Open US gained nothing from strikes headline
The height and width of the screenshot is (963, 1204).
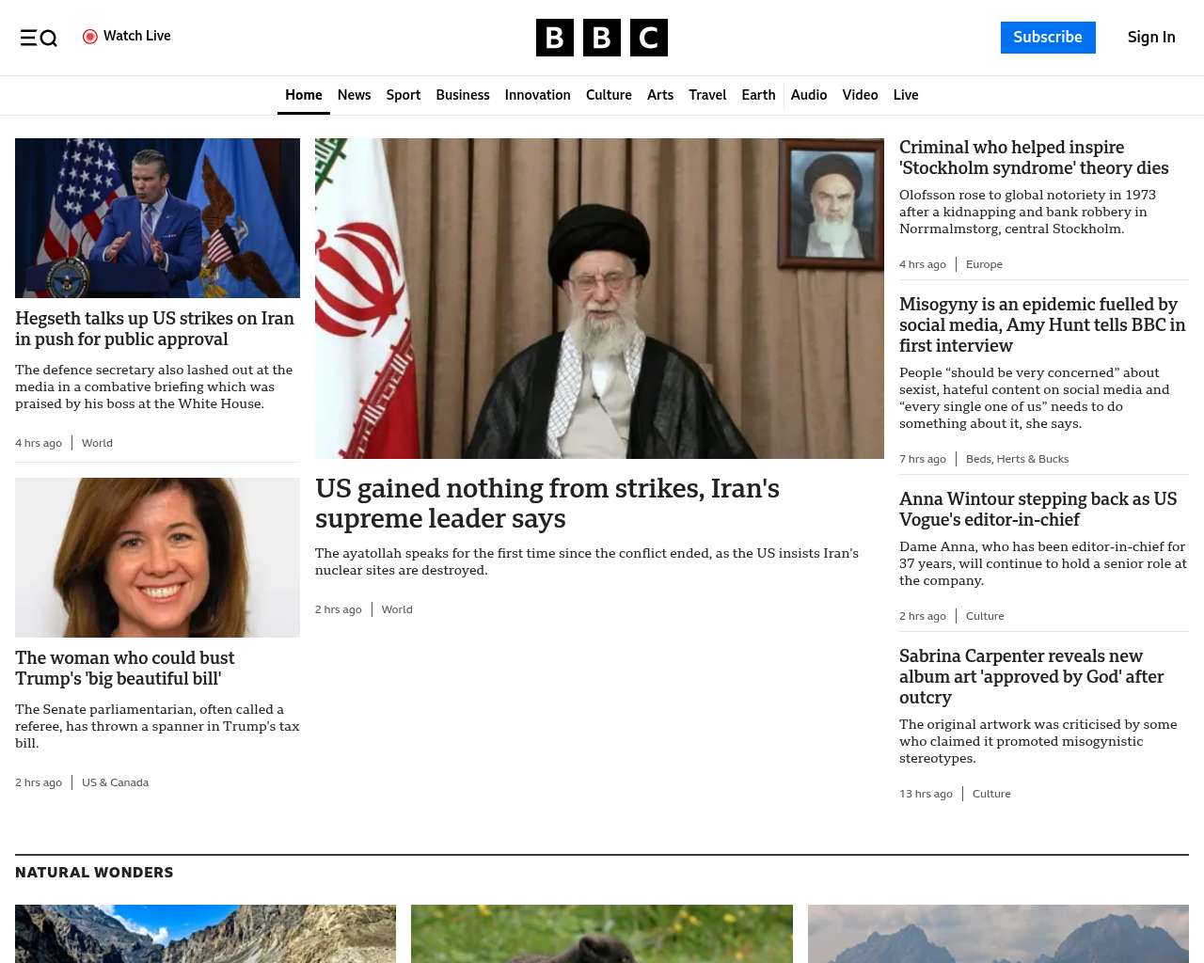point(547,503)
